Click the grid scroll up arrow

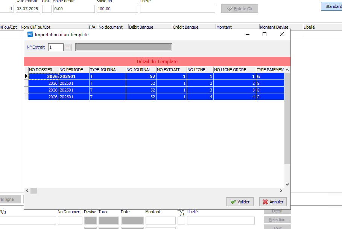click(287, 70)
